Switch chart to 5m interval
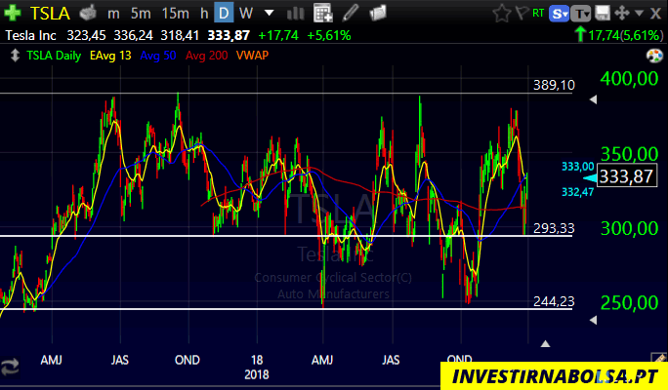The width and height of the screenshot is (668, 390). tap(141, 14)
